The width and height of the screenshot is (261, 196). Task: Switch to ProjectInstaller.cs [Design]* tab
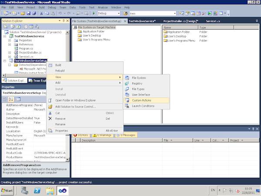coord(181,21)
